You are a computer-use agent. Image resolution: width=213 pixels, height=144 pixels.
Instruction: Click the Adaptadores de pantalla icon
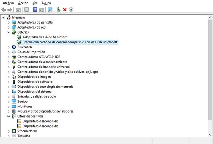coord(14,22)
